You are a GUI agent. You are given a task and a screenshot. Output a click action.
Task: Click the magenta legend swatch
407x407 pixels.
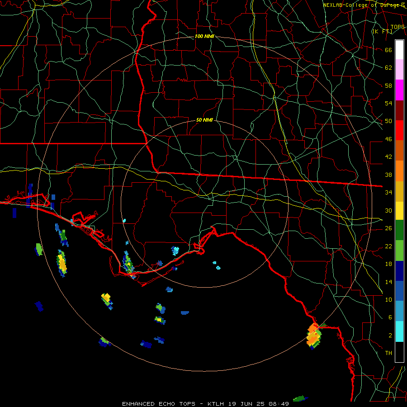click(399, 90)
